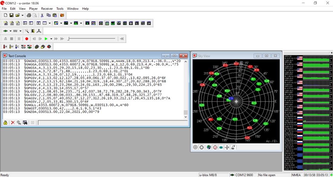Toggle the Sky View Az/El display button
This screenshot has height=177, width=333.
(x=233, y=147)
